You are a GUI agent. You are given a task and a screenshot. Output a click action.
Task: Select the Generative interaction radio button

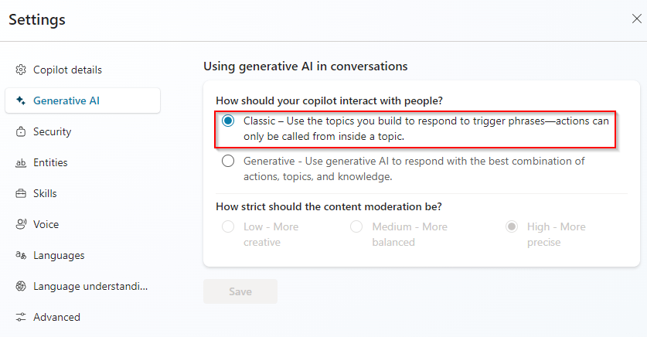228,161
